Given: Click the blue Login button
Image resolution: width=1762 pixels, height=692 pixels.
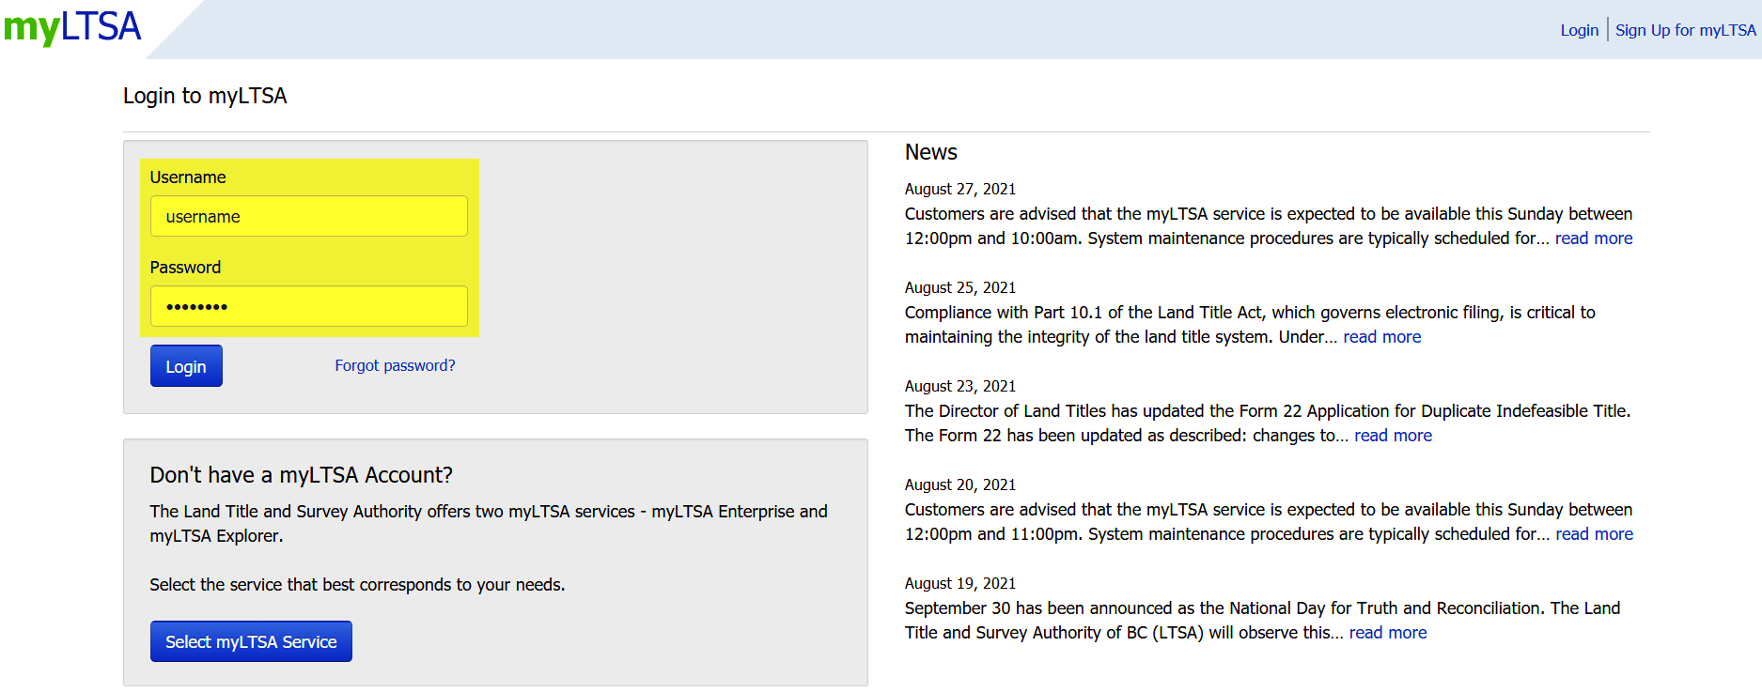Looking at the screenshot, I should [x=186, y=366].
